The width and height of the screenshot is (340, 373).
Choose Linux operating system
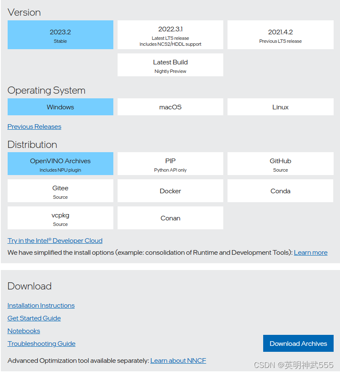pos(281,107)
